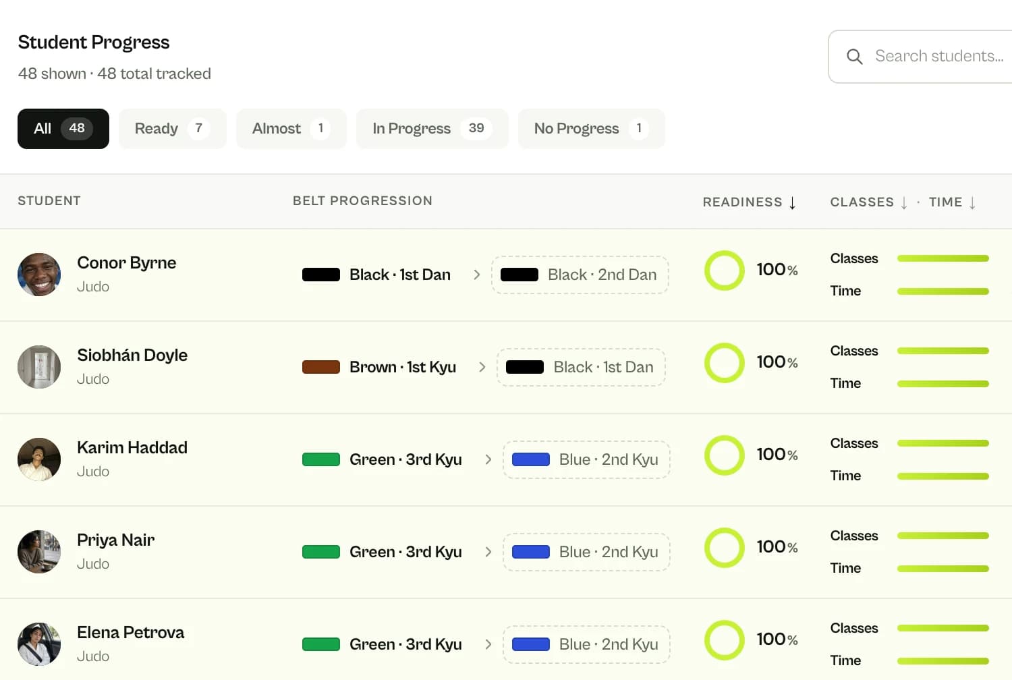The image size is (1012, 680).
Task: Sort by Time column header
Action: [953, 202]
